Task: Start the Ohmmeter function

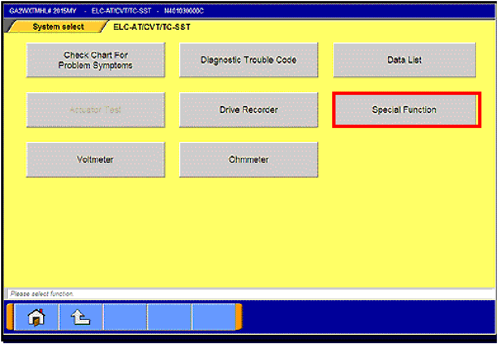Action: pos(249,159)
